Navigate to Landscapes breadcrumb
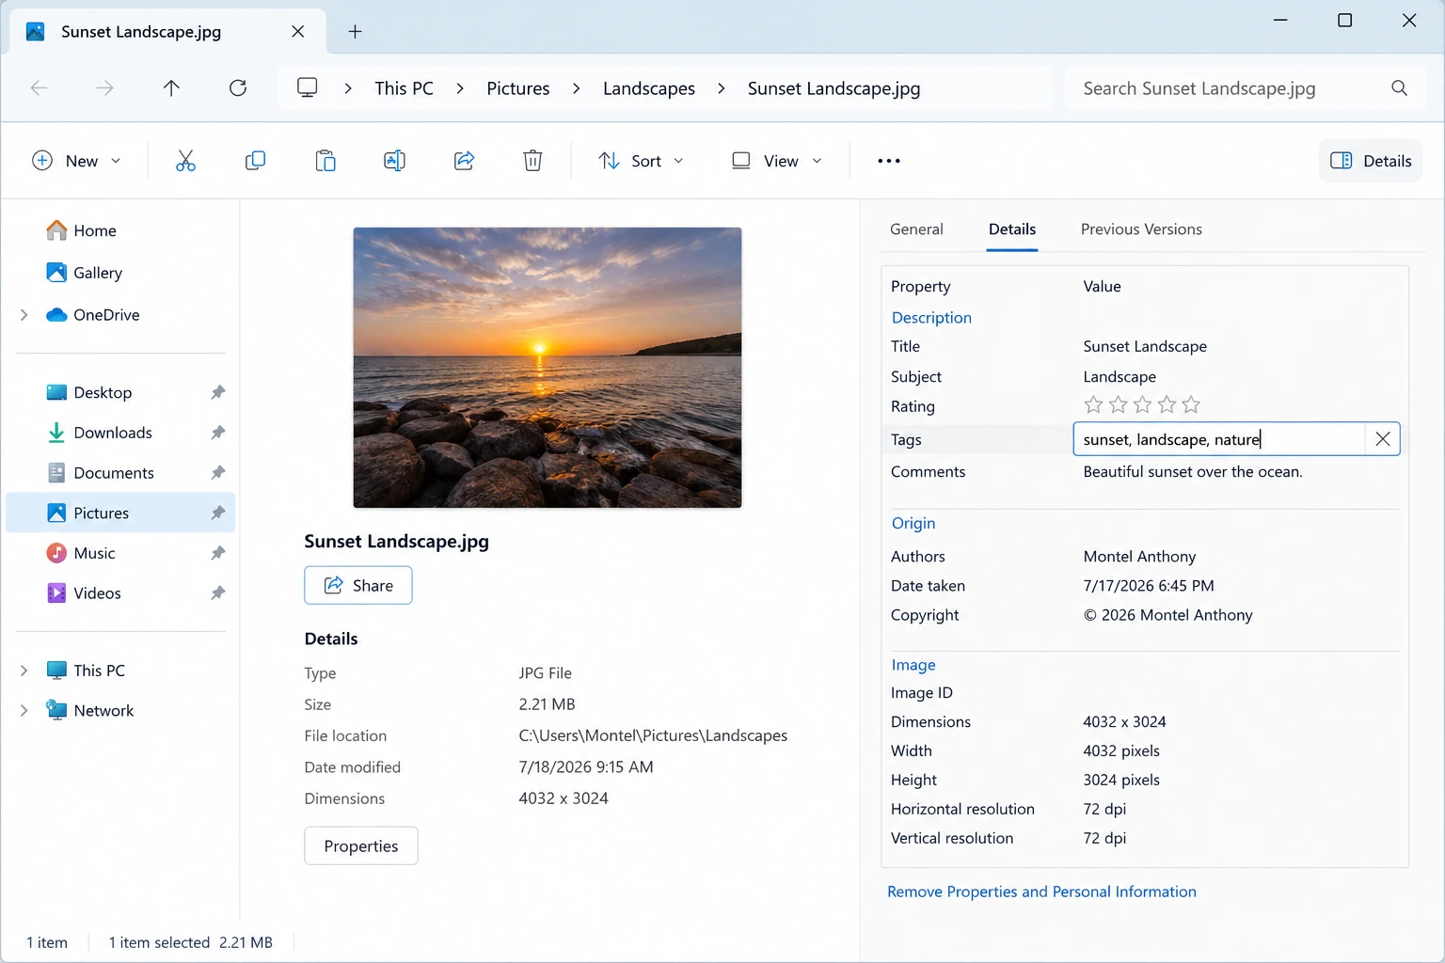This screenshot has width=1445, height=963. point(649,88)
